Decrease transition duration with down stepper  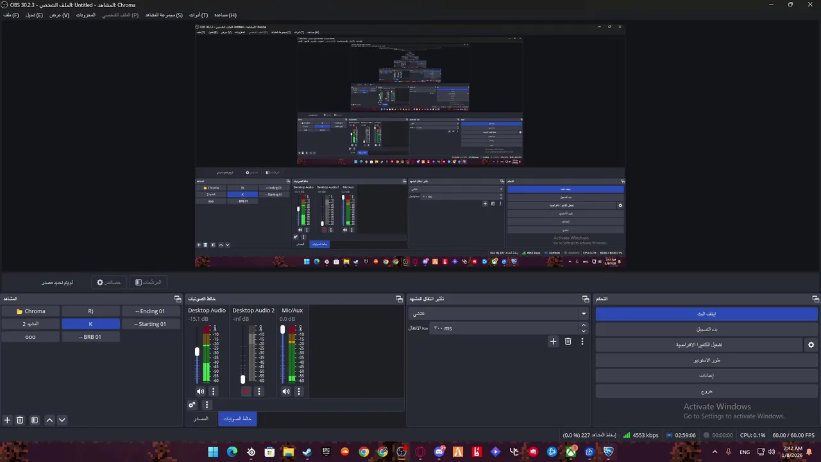583,331
